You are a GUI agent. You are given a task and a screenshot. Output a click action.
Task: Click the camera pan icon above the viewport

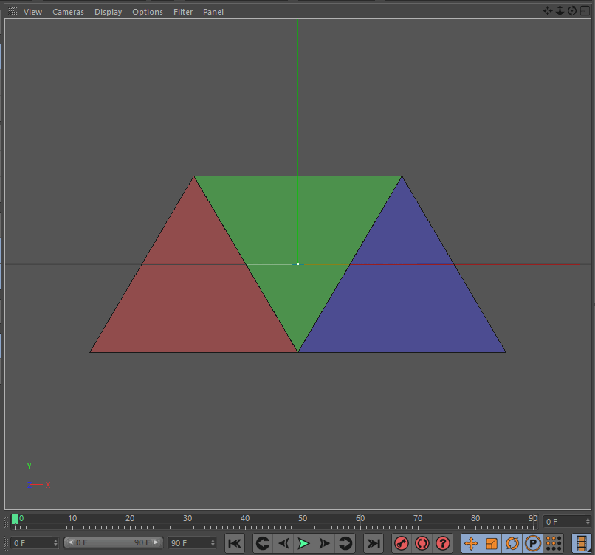coord(548,10)
